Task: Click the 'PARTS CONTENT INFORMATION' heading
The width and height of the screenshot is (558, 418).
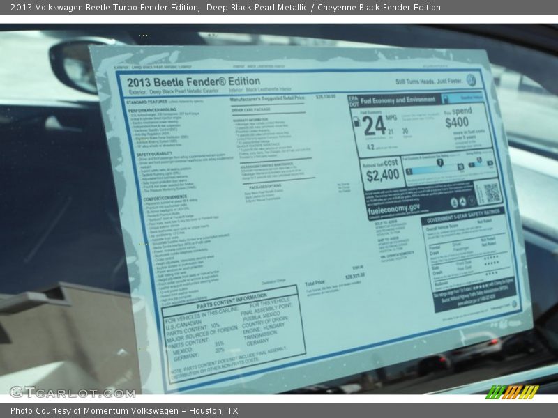Action: click(232, 302)
